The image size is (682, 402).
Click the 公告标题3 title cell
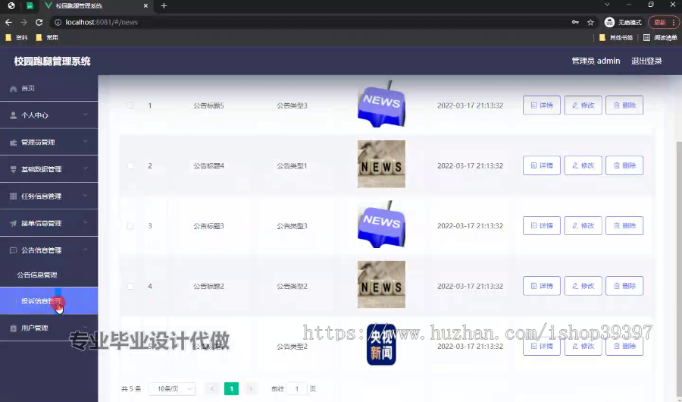coord(209,225)
